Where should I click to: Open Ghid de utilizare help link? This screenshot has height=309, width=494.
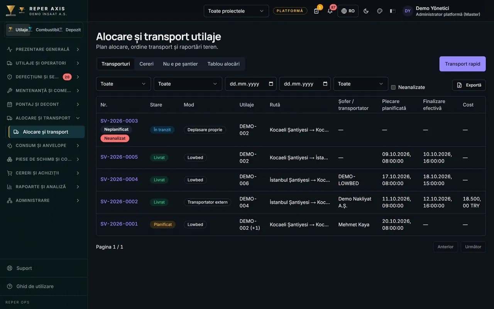(x=44, y=286)
